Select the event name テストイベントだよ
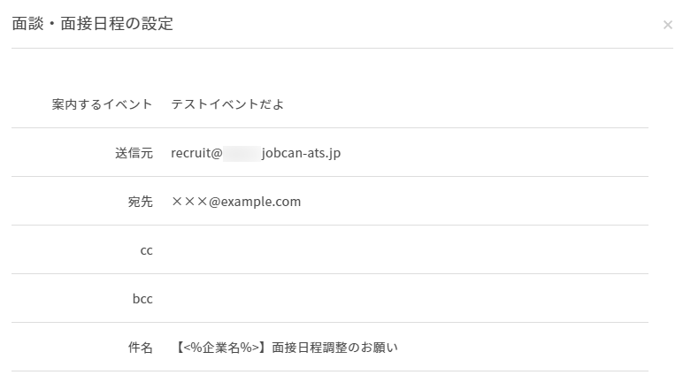683x375 pixels. click(227, 104)
